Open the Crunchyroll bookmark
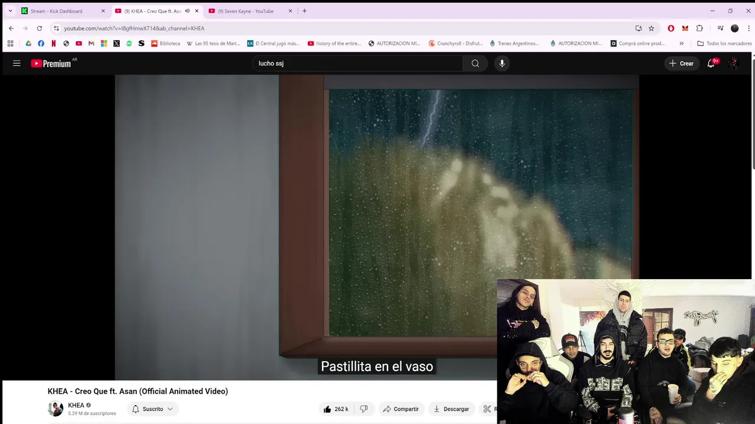755x424 pixels. click(456, 44)
